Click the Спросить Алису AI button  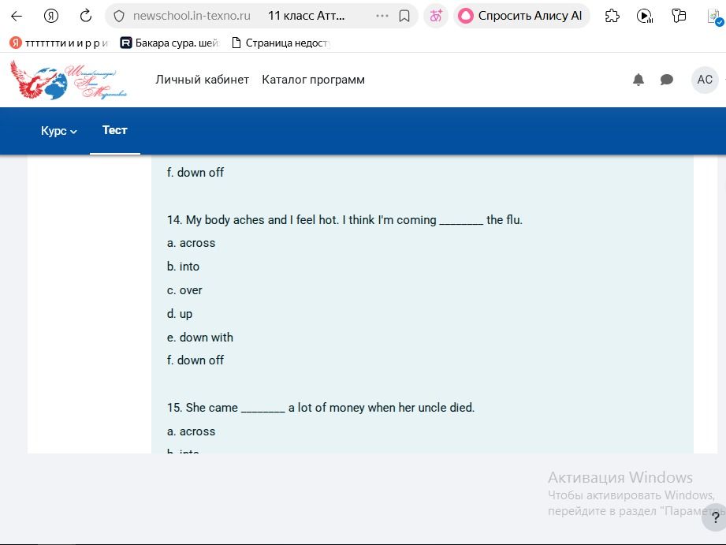521,17
